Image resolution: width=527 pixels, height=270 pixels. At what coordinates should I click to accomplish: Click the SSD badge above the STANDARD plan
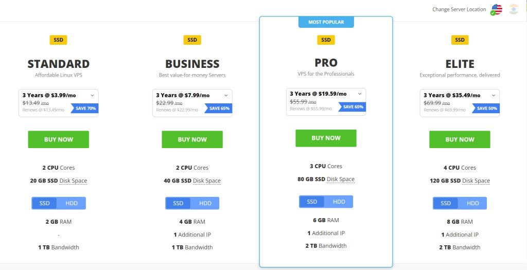pos(58,40)
